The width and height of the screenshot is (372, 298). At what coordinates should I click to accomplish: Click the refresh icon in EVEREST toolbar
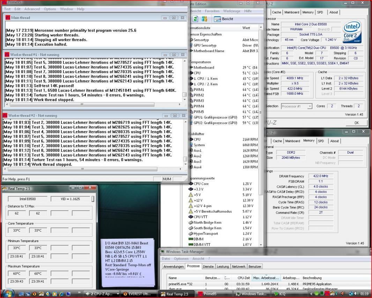point(195,19)
